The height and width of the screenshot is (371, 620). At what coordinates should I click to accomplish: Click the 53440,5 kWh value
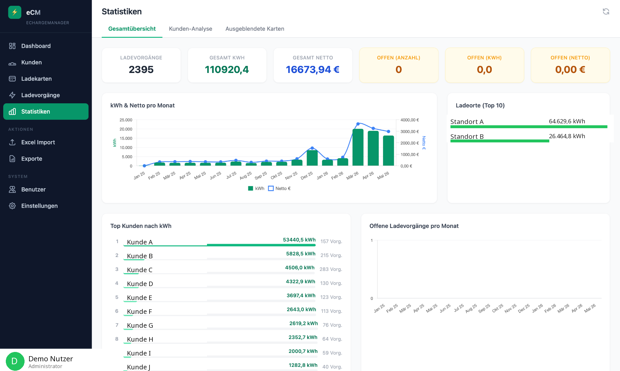click(x=299, y=240)
